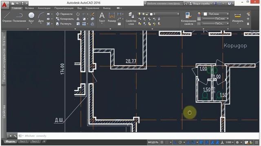Image resolution: width=261 pixels, height=146 pixels.
Task: Switch to the Главная ribbon tab
Action: click(17, 8)
